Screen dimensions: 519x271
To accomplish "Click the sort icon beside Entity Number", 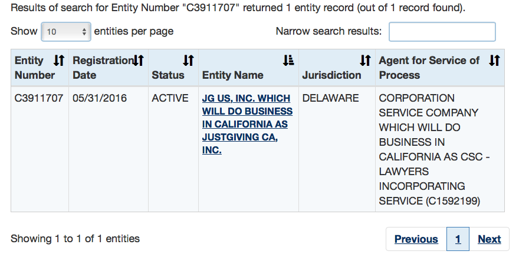I will (59, 61).
